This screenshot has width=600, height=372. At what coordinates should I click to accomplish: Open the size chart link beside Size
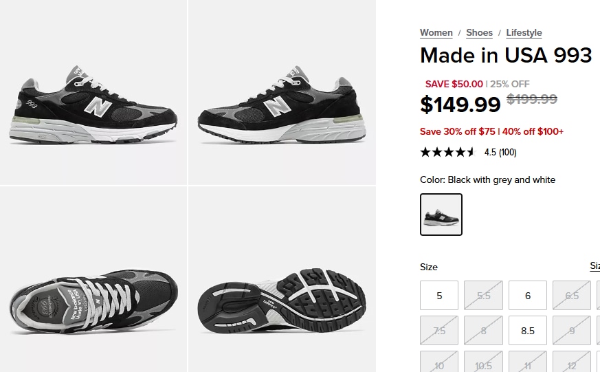point(595,266)
